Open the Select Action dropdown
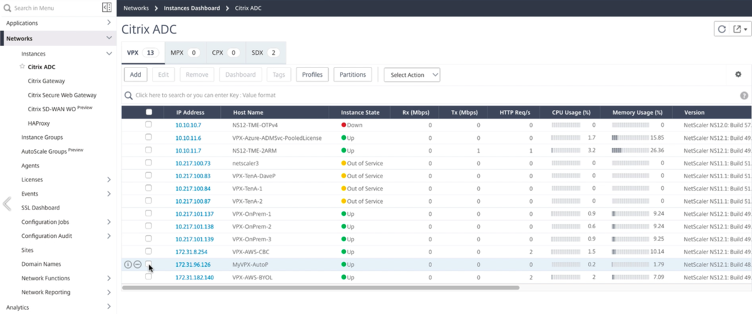The height and width of the screenshot is (314, 752). coord(412,75)
